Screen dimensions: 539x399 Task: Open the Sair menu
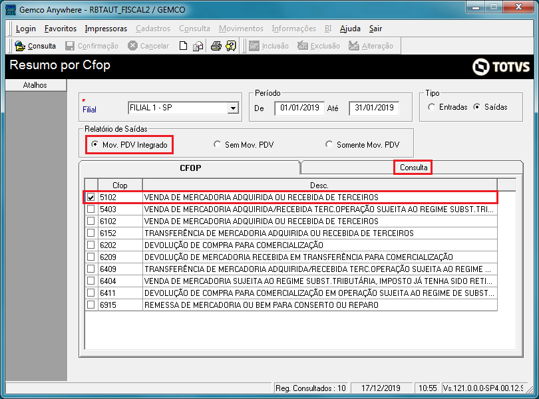click(375, 29)
